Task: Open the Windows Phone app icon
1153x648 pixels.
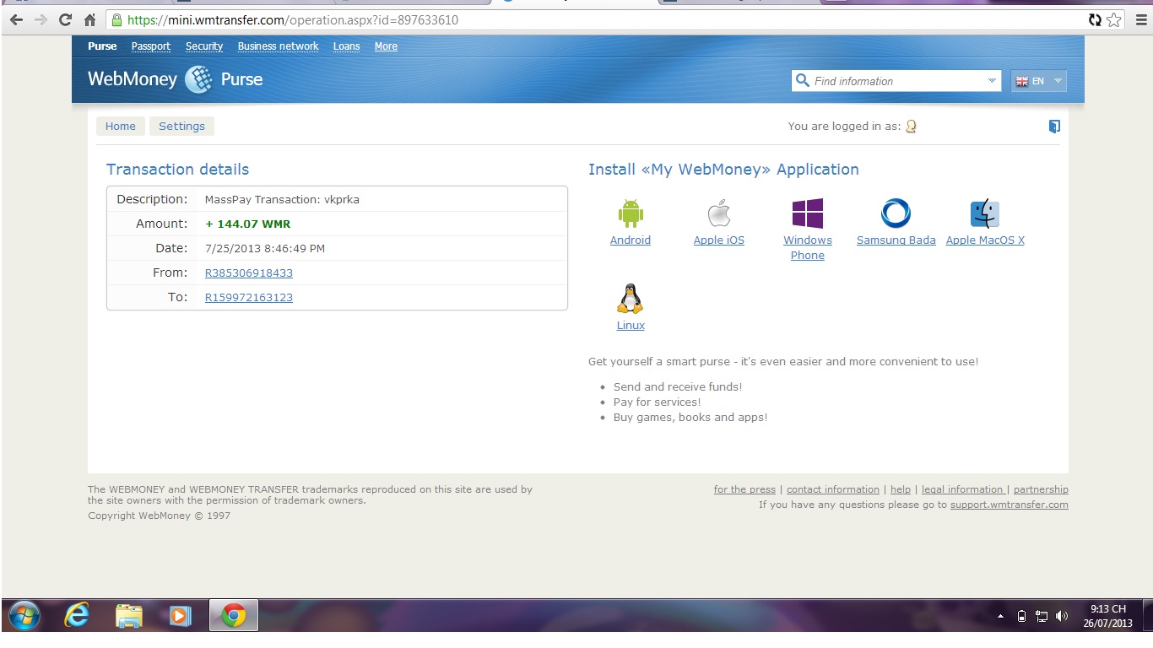Action: [x=808, y=213]
